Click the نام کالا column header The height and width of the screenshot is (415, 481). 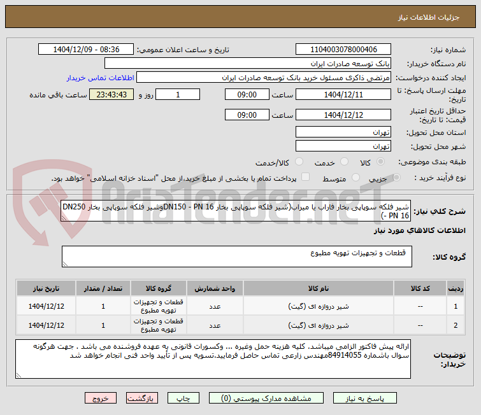(319, 288)
